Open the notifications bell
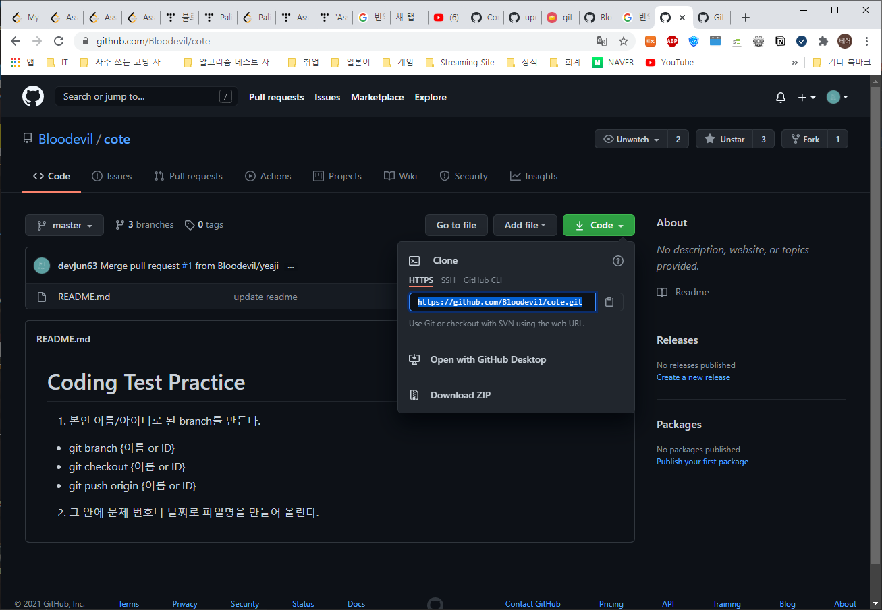The width and height of the screenshot is (882, 610). 781,97
